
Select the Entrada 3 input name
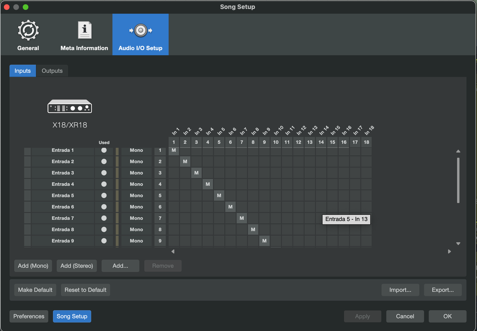click(62, 173)
